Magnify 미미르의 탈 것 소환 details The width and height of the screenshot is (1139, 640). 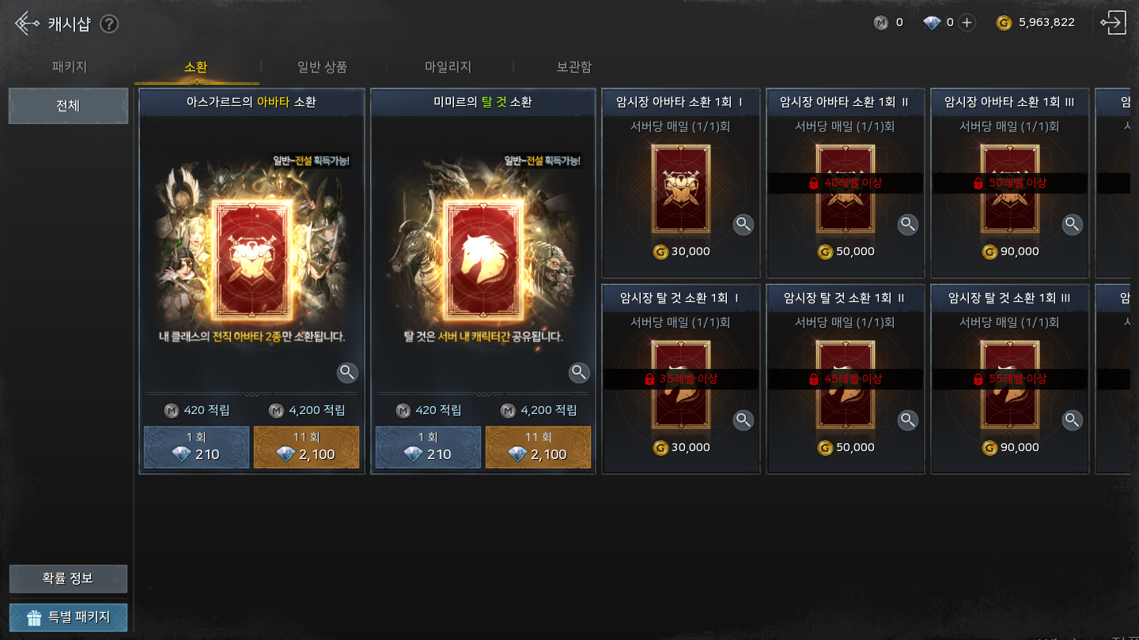580,372
